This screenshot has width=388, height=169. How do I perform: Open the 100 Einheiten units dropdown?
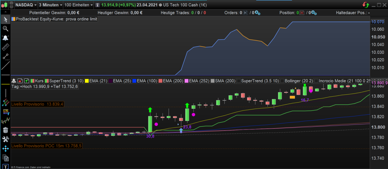point(78,5)
